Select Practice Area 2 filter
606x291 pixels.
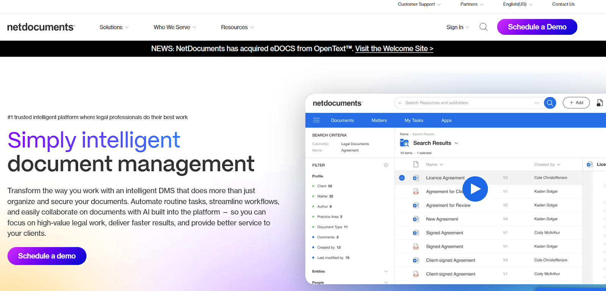pyautogui.click(x=330, y=217)
